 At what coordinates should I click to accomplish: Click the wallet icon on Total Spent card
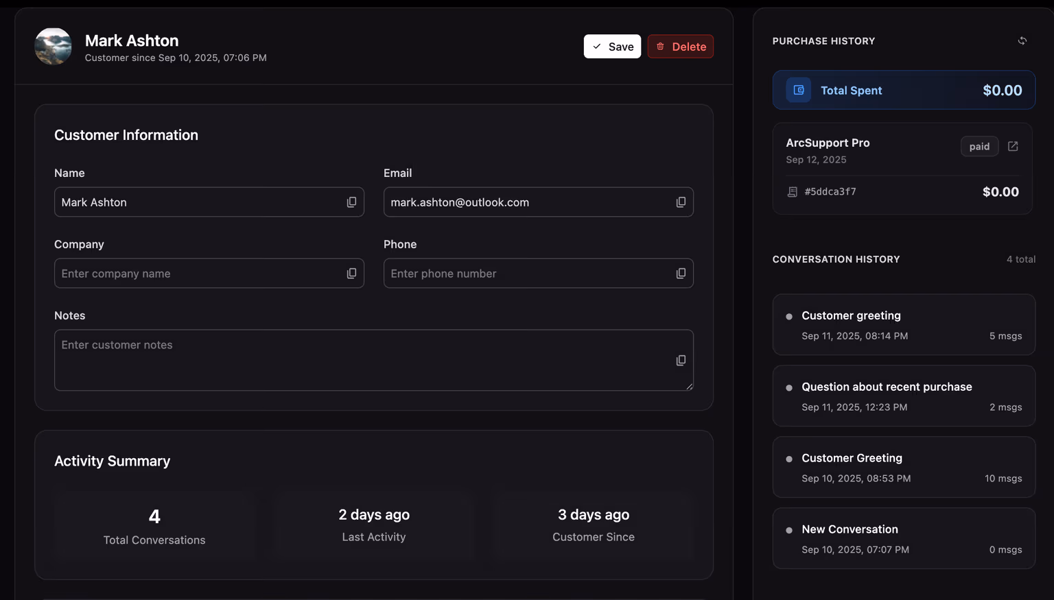point(797,90)
